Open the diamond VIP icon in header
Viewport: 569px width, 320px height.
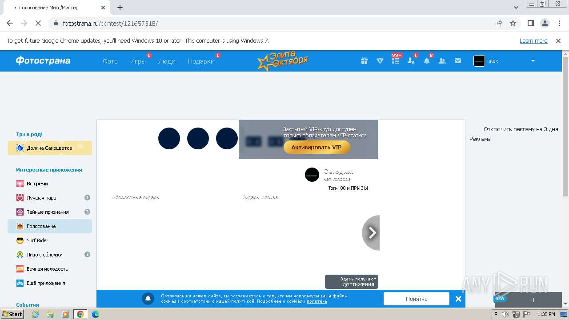pyautogui.click(x=380, y=61)
